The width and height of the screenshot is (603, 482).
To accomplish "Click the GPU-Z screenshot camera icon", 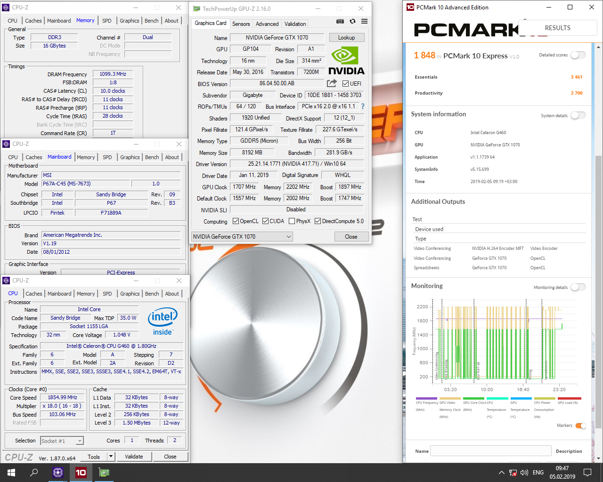I will 340,21.
